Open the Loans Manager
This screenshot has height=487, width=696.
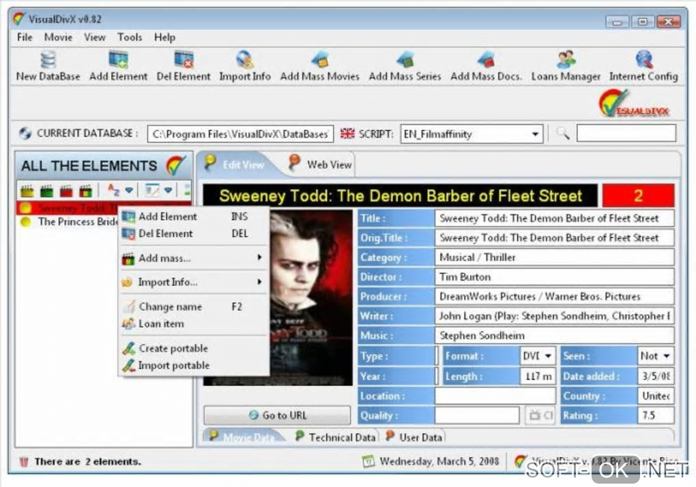[x=566, y=66]
